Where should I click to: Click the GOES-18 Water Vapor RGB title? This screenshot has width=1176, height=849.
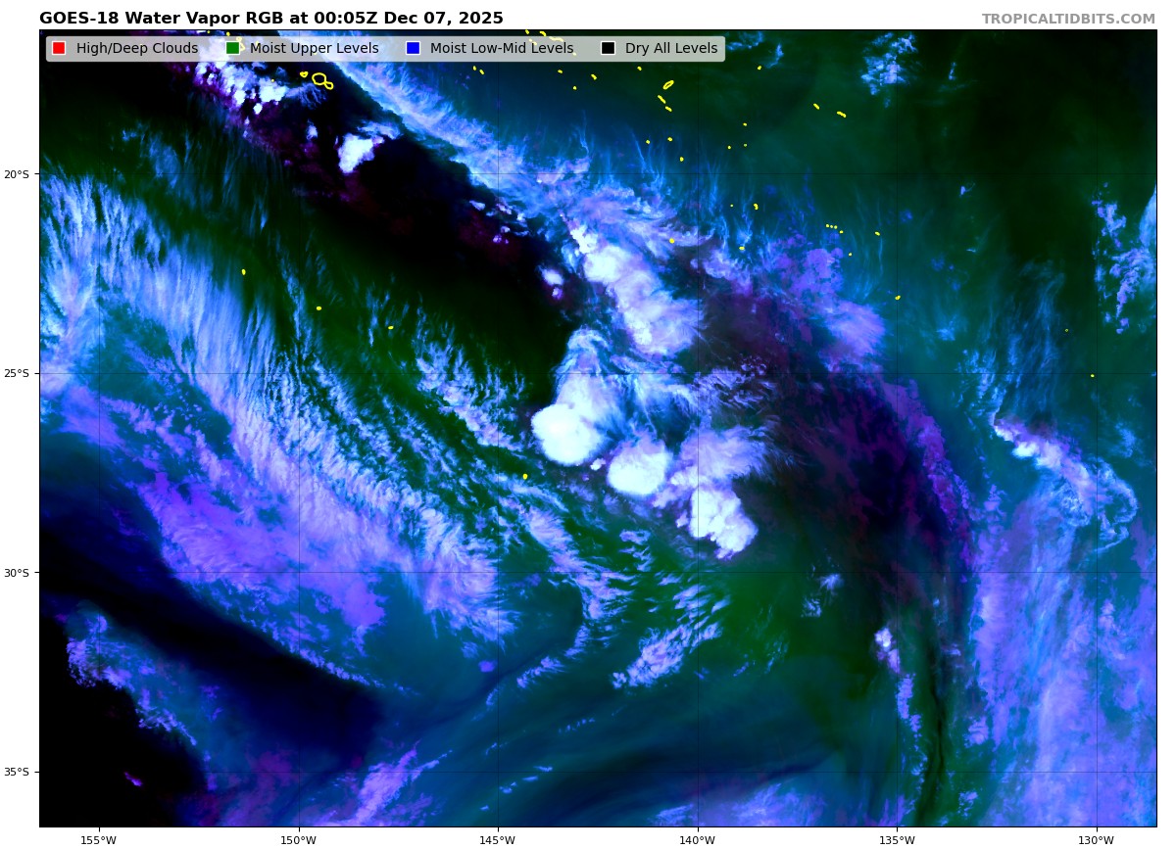pos(271,19)
